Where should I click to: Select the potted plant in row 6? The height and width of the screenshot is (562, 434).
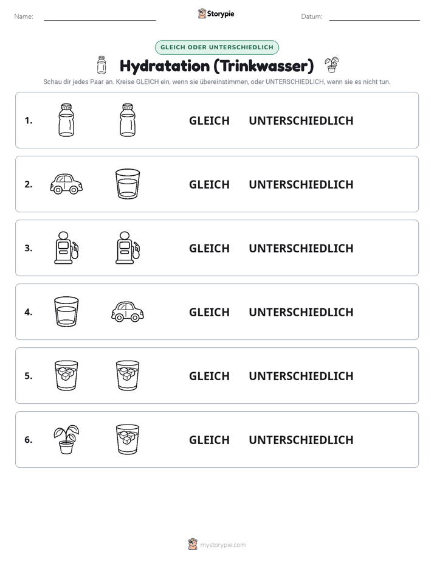[66, 439]
